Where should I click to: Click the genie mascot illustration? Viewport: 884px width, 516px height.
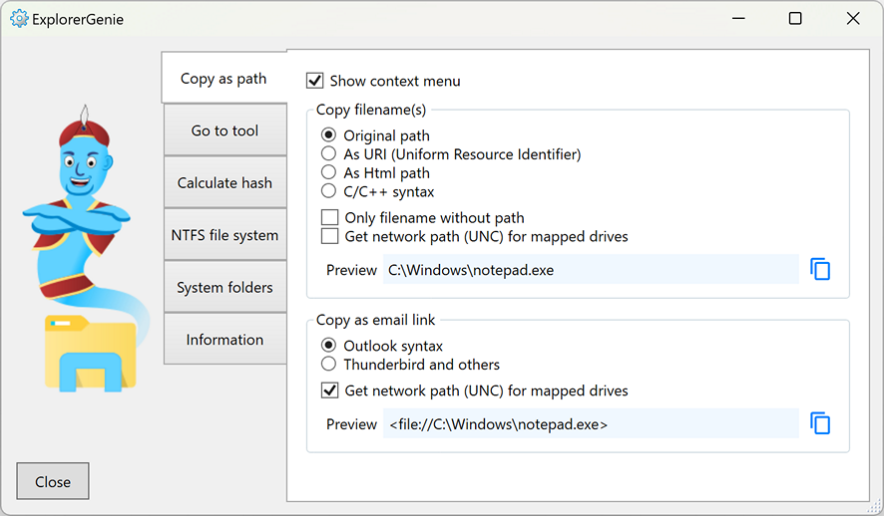(86, 248)
